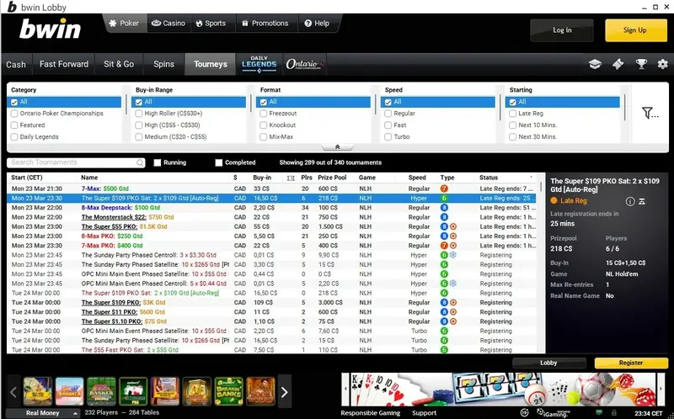Collapse the filter panel with double chevron
Screen dimensions: 674x419
[338, 147]
